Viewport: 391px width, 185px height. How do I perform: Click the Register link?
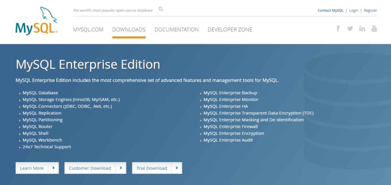tap(370, 10)
